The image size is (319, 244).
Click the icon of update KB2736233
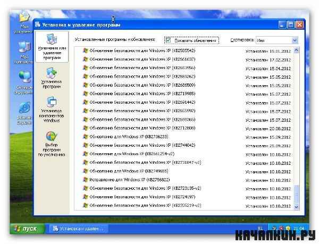click(x=86, y=137)
